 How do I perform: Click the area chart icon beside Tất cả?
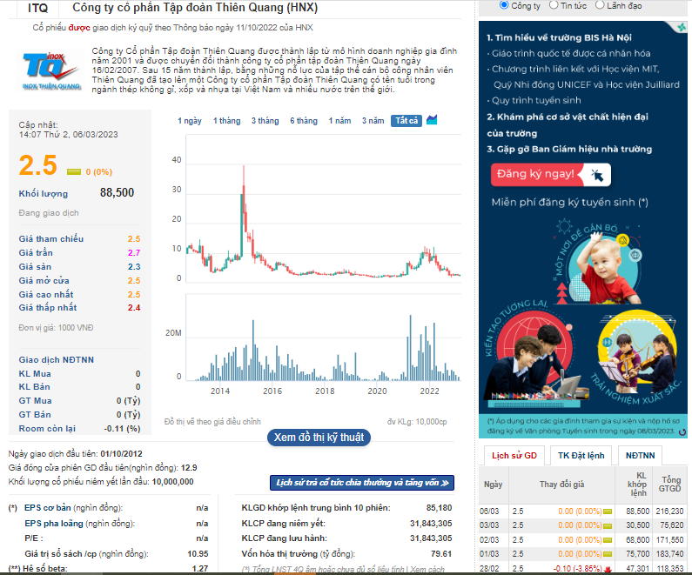pos(432,119)
